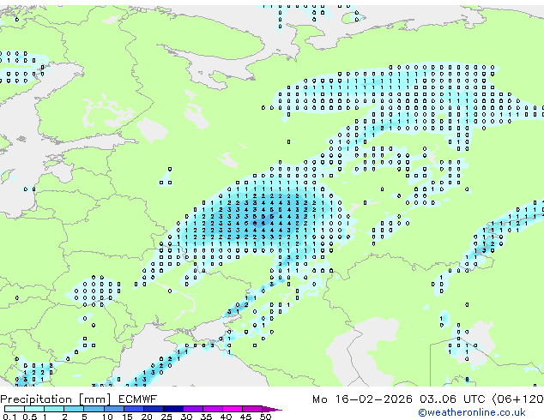Pick the 25–30 mm navy legend swatch
544x420 pixels.
click(173, 409)
